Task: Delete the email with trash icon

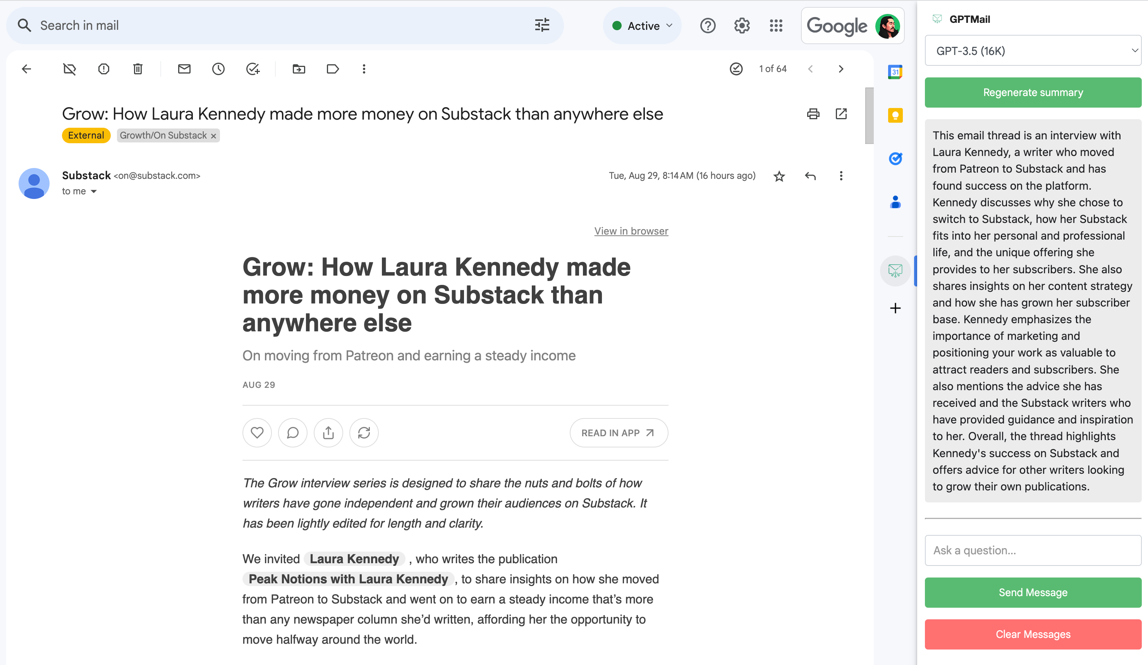Action: point(137,69)
